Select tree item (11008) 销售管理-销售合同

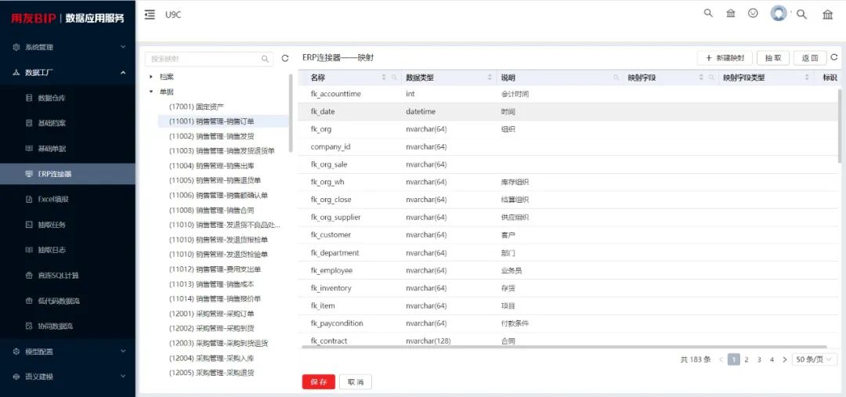point(211,210)
